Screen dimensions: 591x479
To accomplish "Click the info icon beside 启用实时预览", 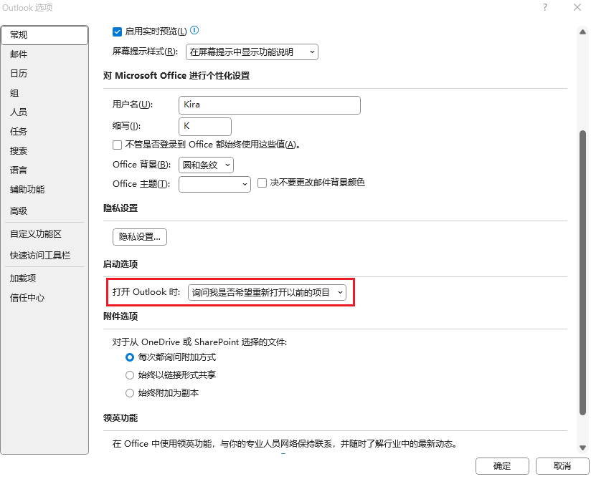I will (x=194, y=31).
